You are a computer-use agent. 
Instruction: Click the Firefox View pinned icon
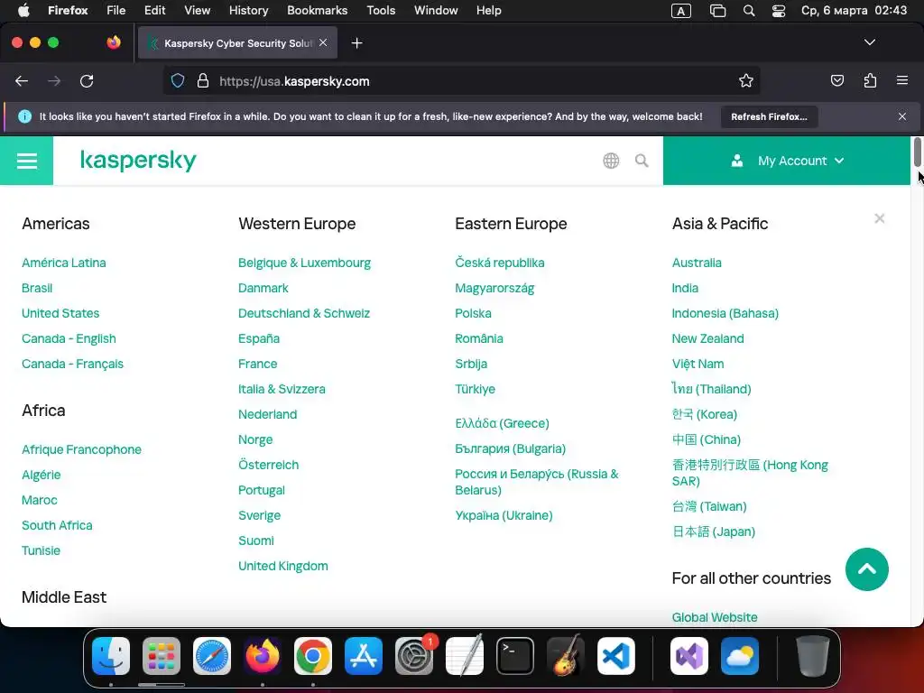pos(114,42)
